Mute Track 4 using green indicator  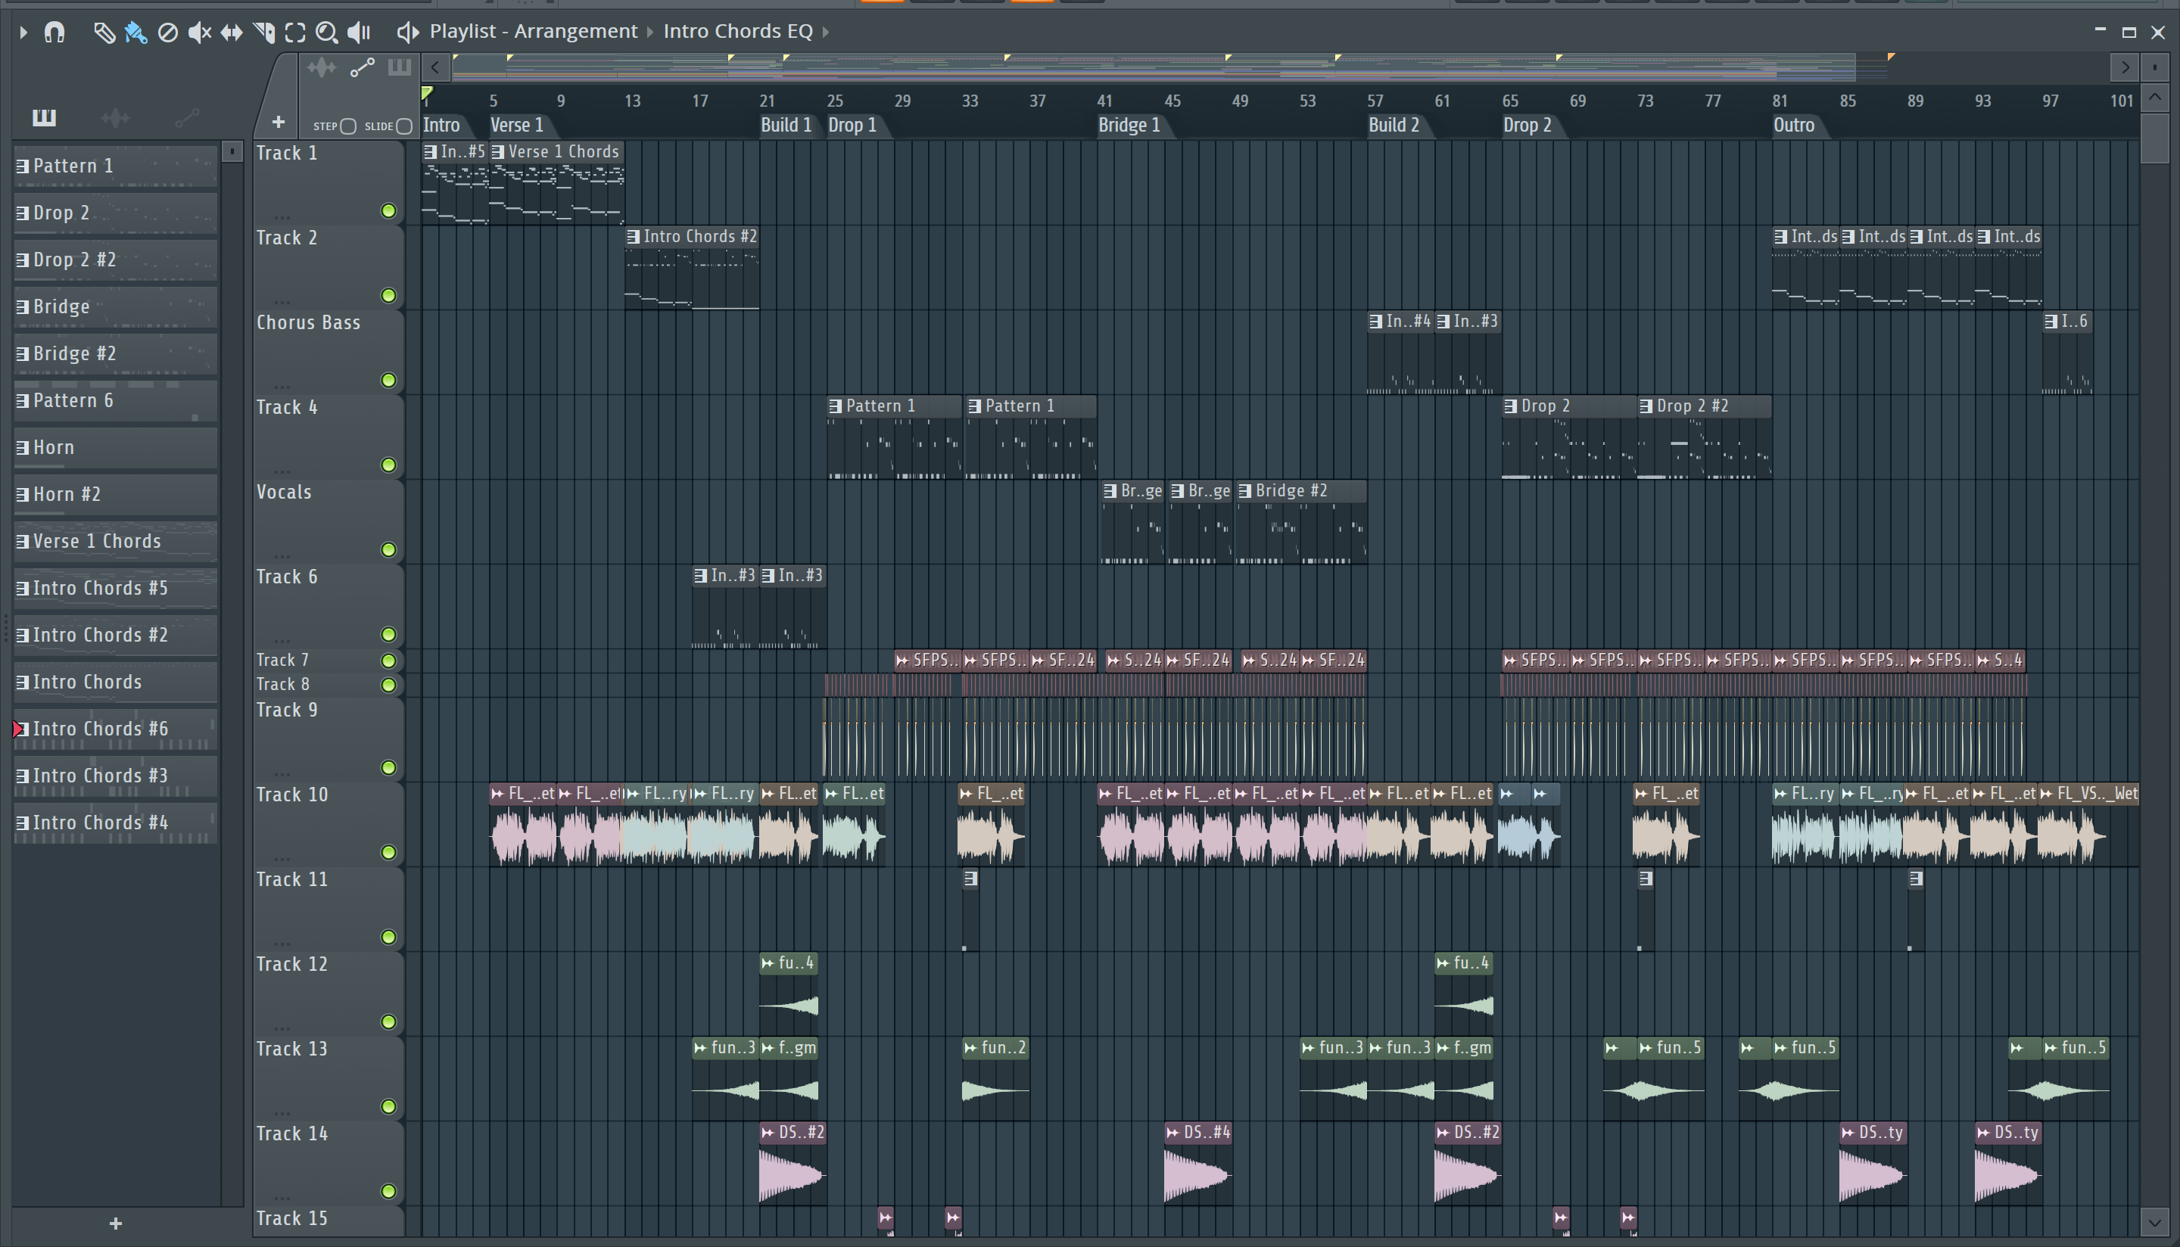click(388, 465)
